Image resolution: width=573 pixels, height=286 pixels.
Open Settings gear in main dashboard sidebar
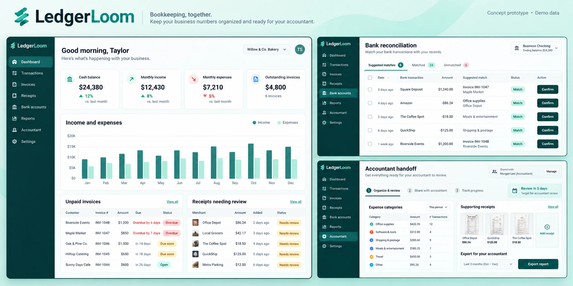(x=15, y=142)
